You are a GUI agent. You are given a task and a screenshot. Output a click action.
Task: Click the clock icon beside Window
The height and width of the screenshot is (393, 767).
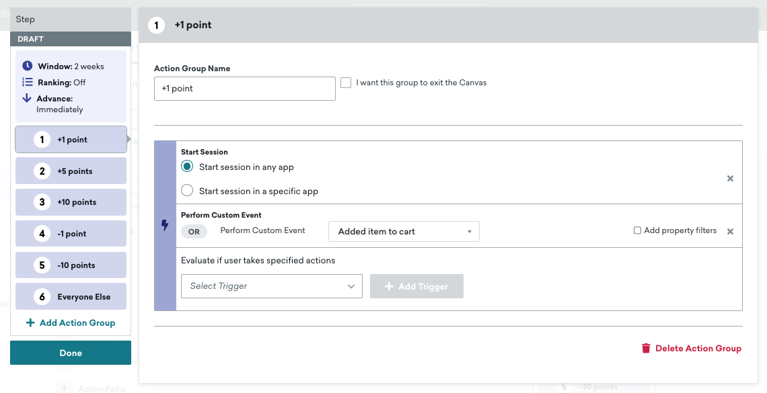(28, 65)
